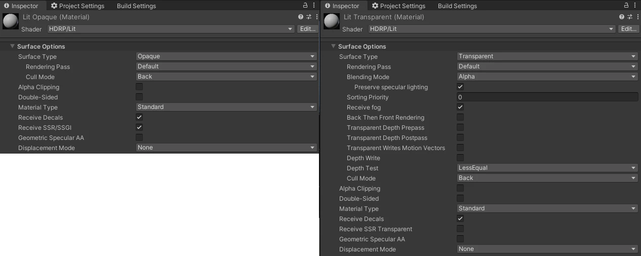
Task: Open help reference icon for Lit Transparent material
Action: 622,17
